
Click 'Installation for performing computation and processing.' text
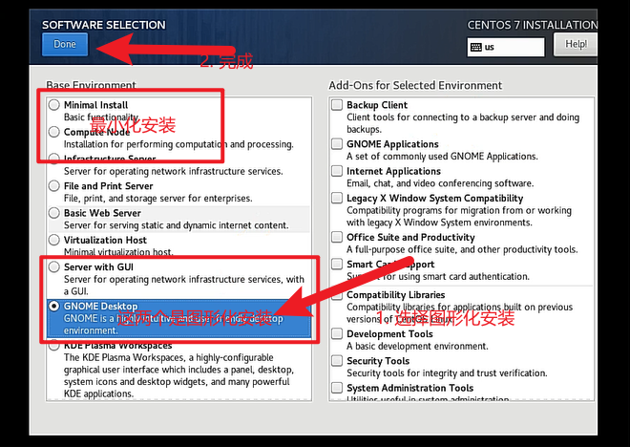pyautogui.click(x=178, y=144)
